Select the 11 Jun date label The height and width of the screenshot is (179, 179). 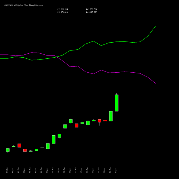coord(59,170)
